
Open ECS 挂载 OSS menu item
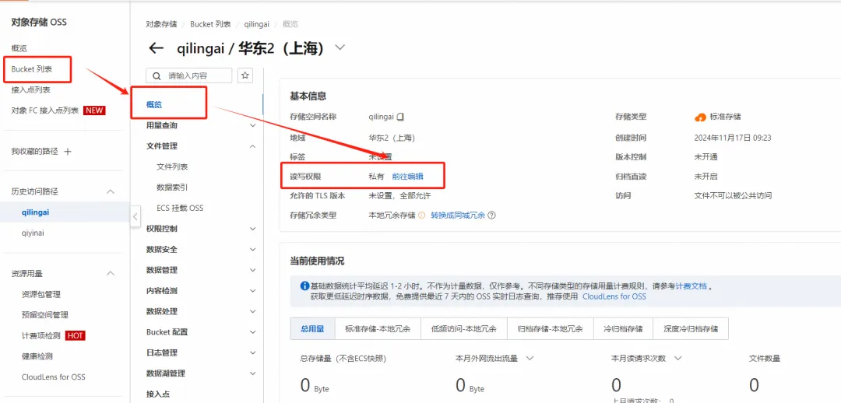tap(180, 208)
